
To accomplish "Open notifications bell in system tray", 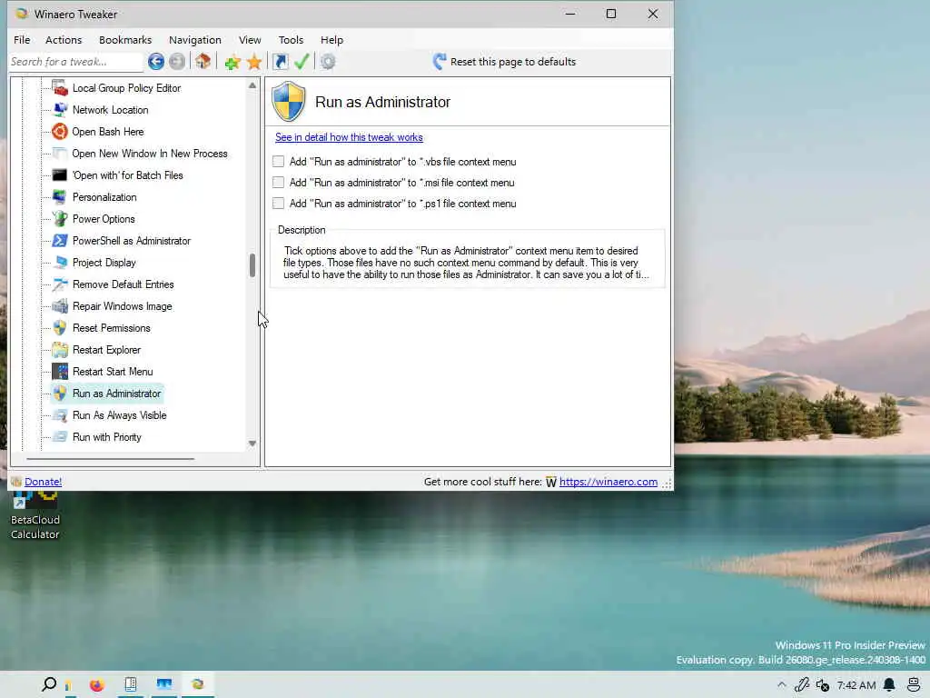I will pos(889,685).
